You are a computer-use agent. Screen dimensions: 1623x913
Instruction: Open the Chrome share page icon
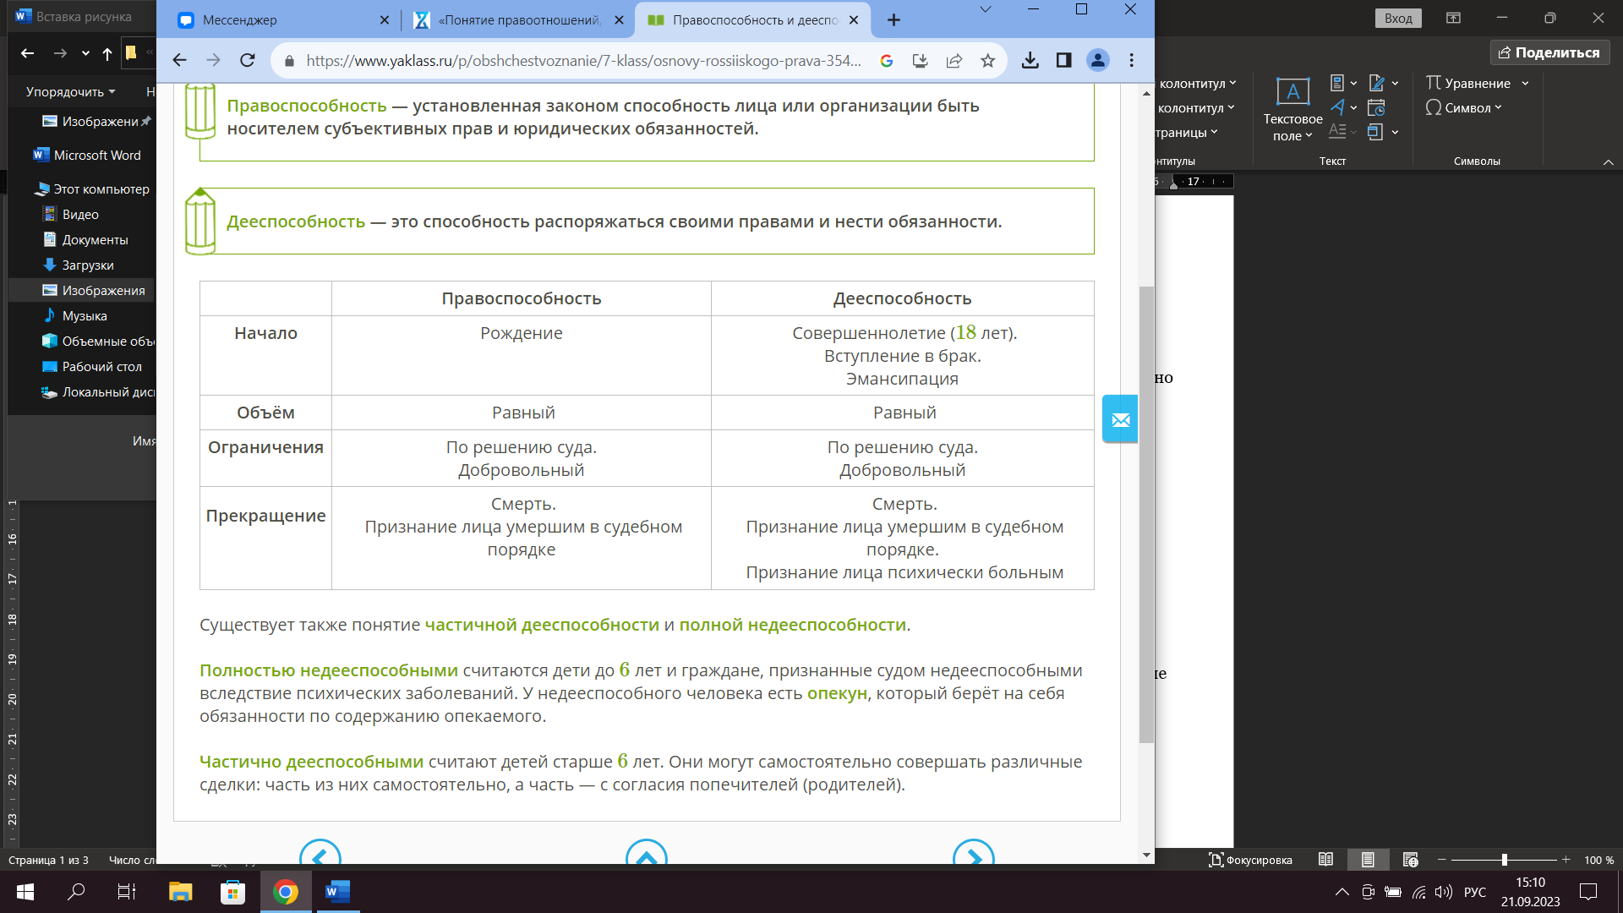click(954, 60)
